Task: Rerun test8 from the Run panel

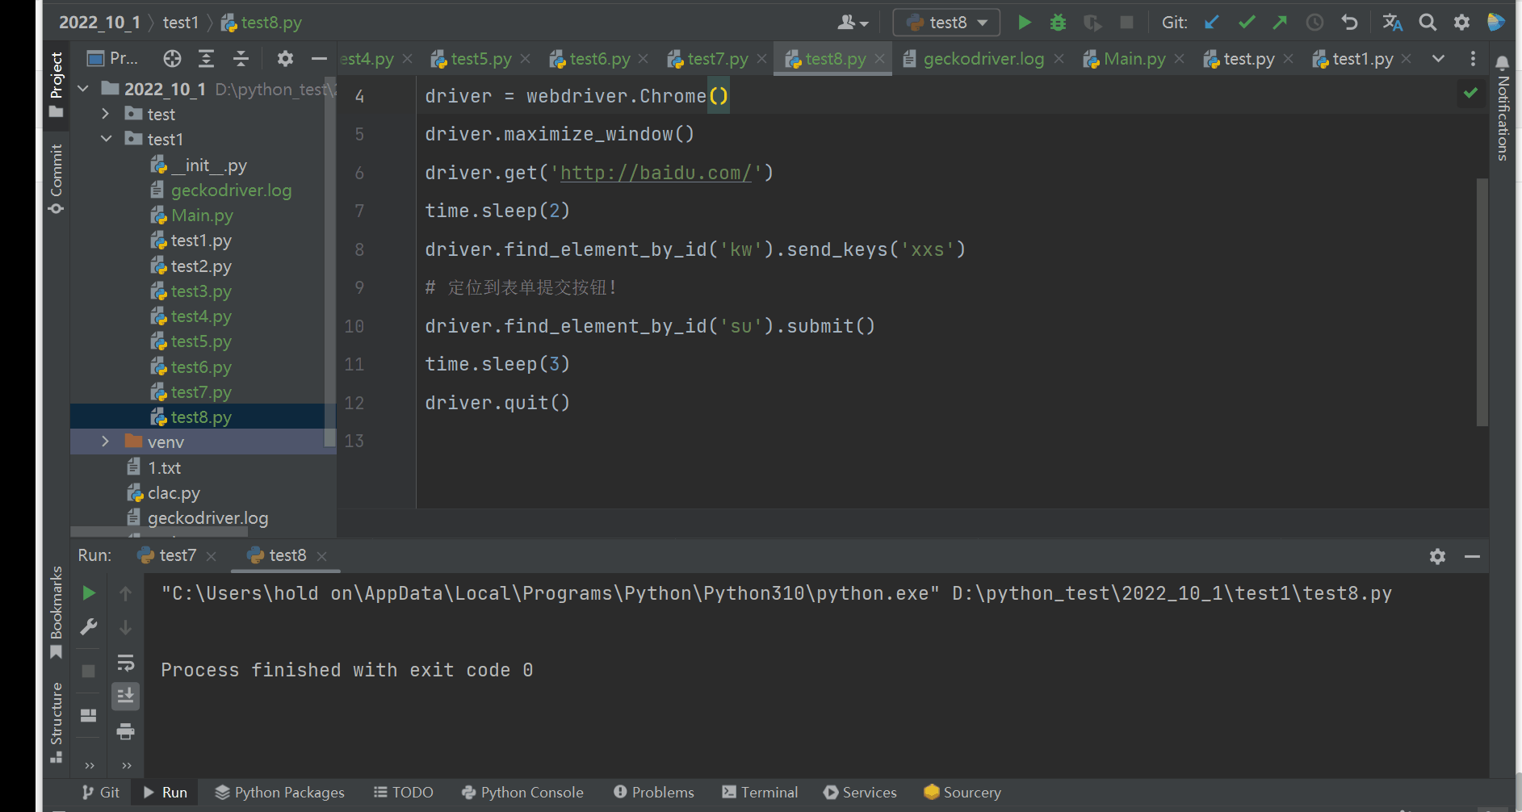Action: (x=89, y=593)
